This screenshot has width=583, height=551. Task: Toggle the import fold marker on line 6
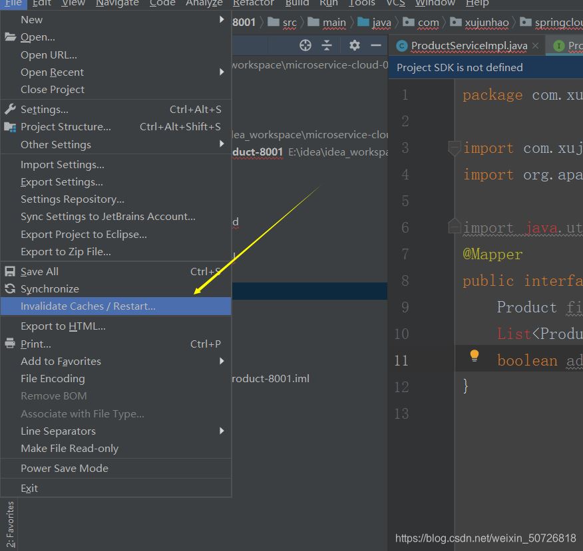pos(455,227)
